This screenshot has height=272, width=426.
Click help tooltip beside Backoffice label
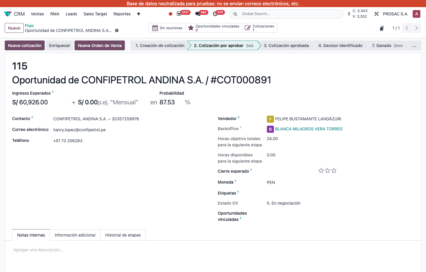coord(241,128)
